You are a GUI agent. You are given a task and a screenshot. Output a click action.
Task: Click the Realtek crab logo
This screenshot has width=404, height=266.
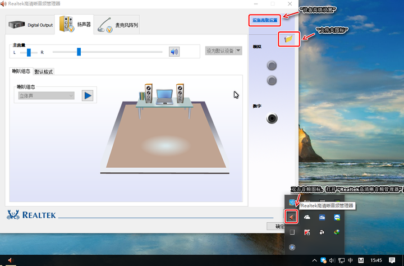(x=13, y=215)
